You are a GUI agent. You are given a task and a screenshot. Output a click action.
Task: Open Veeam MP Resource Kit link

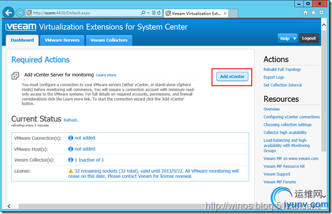(284, 167)
